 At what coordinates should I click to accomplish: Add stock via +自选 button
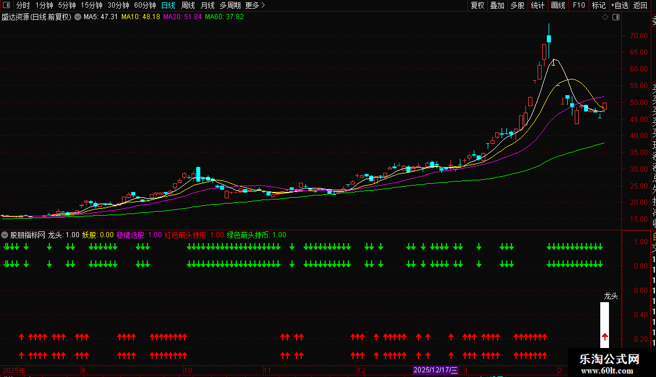coord(619,5)
